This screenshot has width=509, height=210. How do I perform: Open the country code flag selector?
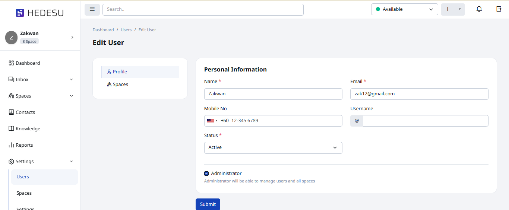[212, 121]
